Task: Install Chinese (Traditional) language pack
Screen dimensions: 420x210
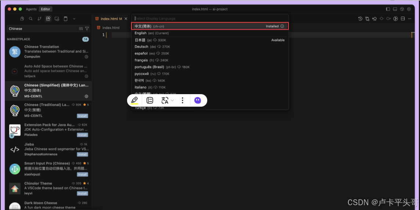Action: pos(82,116)
